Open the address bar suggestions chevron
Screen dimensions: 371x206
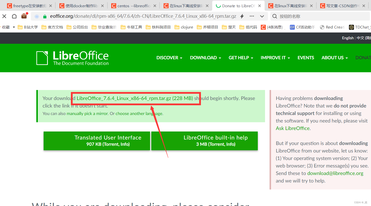pos(262,16)
